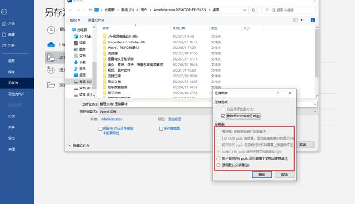Click the up-directory arrow in the dialog

coord(90,10)
